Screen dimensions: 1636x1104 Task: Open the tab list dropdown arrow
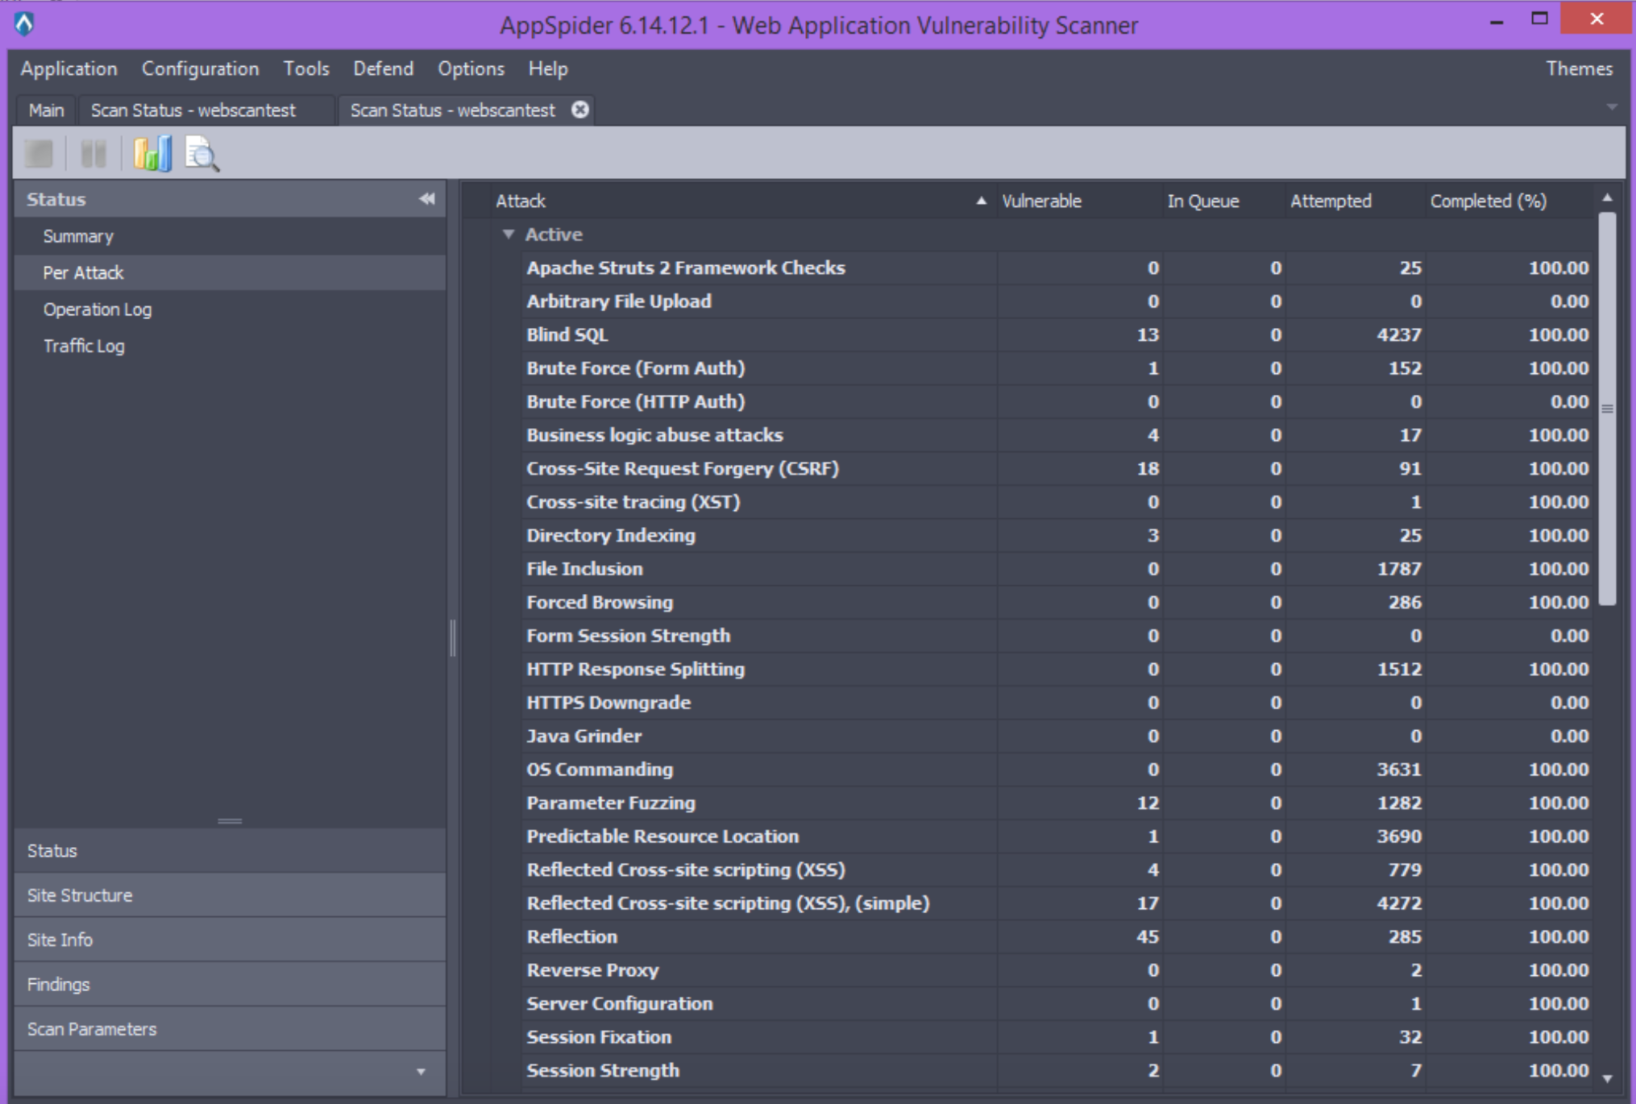point(1611,107)
